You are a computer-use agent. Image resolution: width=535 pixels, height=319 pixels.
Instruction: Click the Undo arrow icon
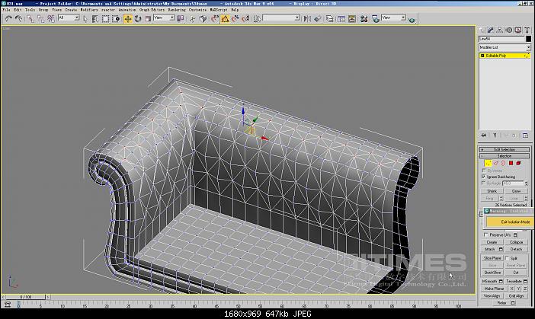point(8,19)
